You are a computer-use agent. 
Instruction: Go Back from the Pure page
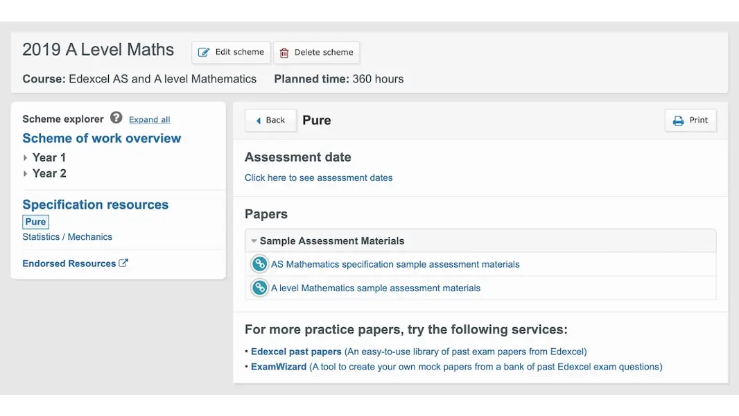[270, 121]
